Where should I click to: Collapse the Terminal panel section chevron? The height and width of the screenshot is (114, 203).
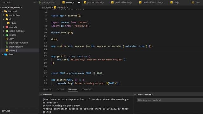point(41,94)
